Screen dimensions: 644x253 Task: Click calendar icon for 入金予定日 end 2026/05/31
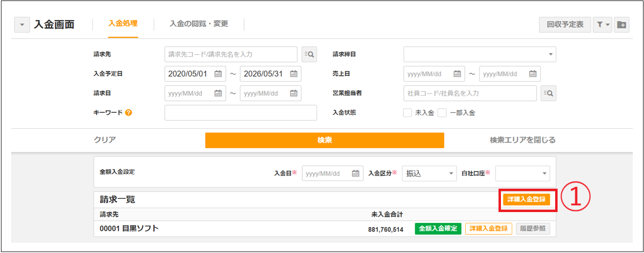click(x=293, y=74)
